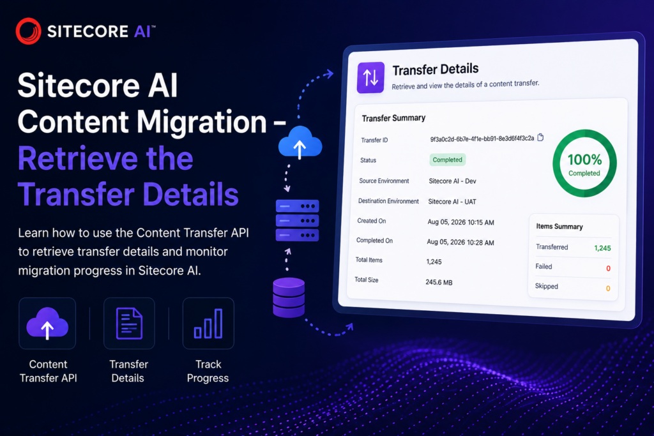
Task: Copy the Transfer ID with clipboard icon
Action: click(x=540, y=137)
